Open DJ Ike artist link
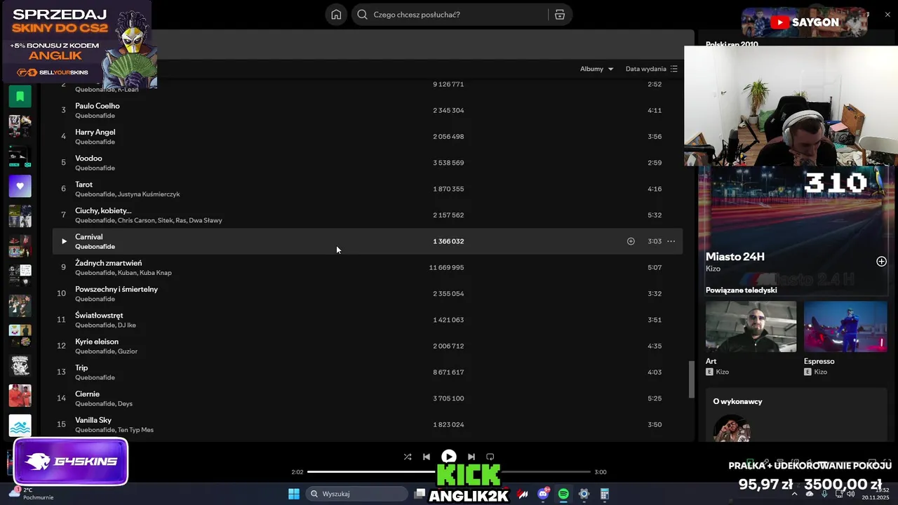This screenshot has width=898, height=505. pyautogui.click(x=127, y=325)
